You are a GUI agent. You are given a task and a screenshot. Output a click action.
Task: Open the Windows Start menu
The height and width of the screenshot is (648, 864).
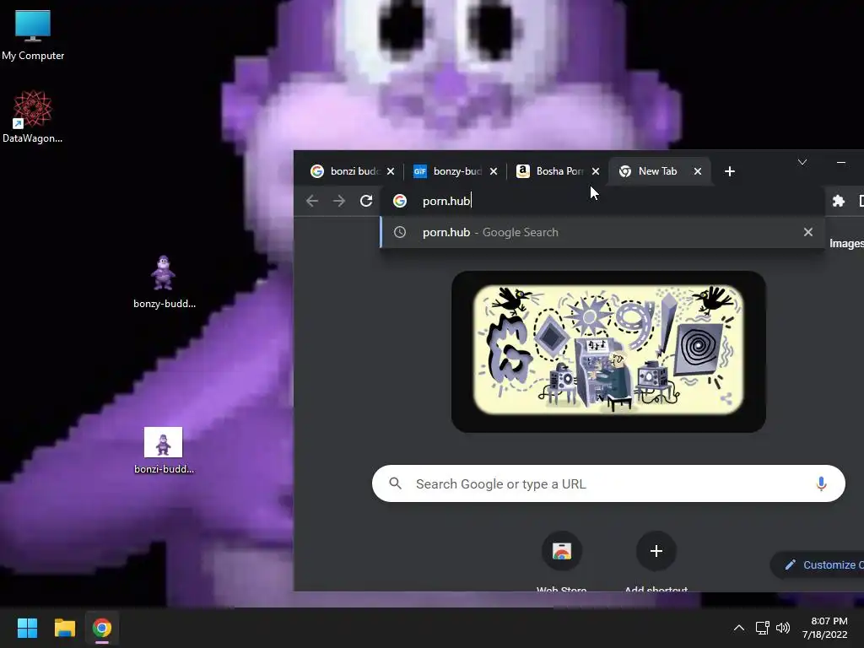[x=27, y=628]
